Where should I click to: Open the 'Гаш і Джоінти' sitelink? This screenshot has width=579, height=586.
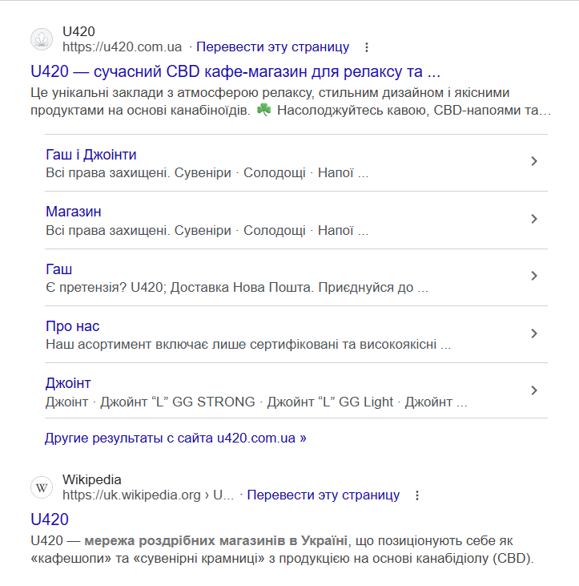(91, 155)
